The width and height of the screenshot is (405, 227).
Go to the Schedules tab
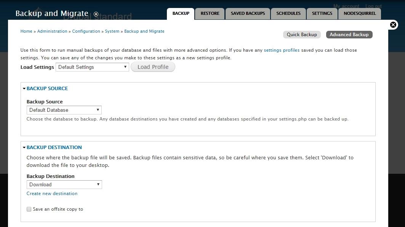pos(288,13)
